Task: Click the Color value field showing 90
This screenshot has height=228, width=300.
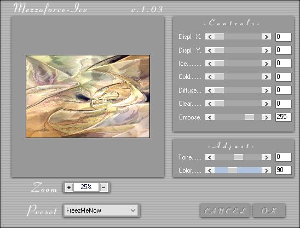Action: point(284,170)
